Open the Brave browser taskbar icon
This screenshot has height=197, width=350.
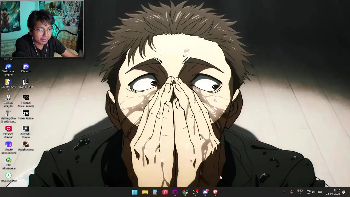pyautogui.click(x=215, y=192)
